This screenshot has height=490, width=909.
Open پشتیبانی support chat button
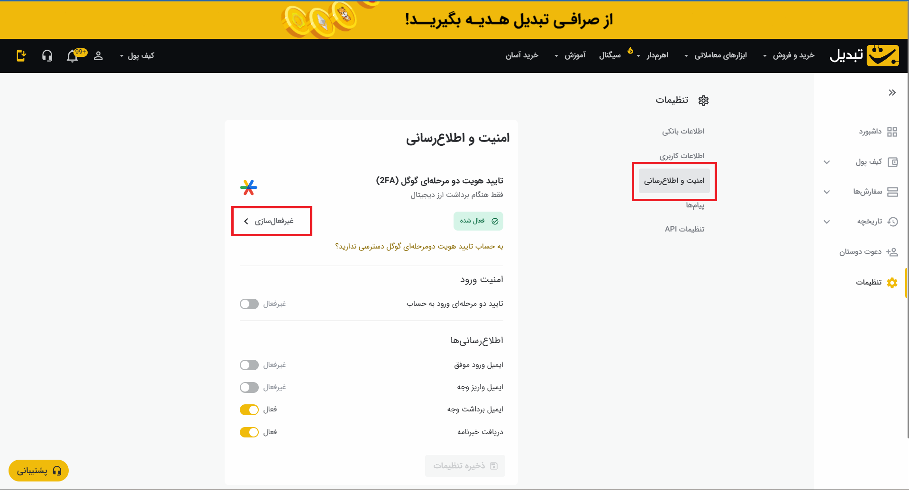coord(39,471)
